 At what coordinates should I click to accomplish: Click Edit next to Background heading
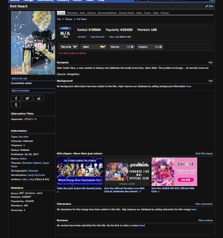point(211,81)
